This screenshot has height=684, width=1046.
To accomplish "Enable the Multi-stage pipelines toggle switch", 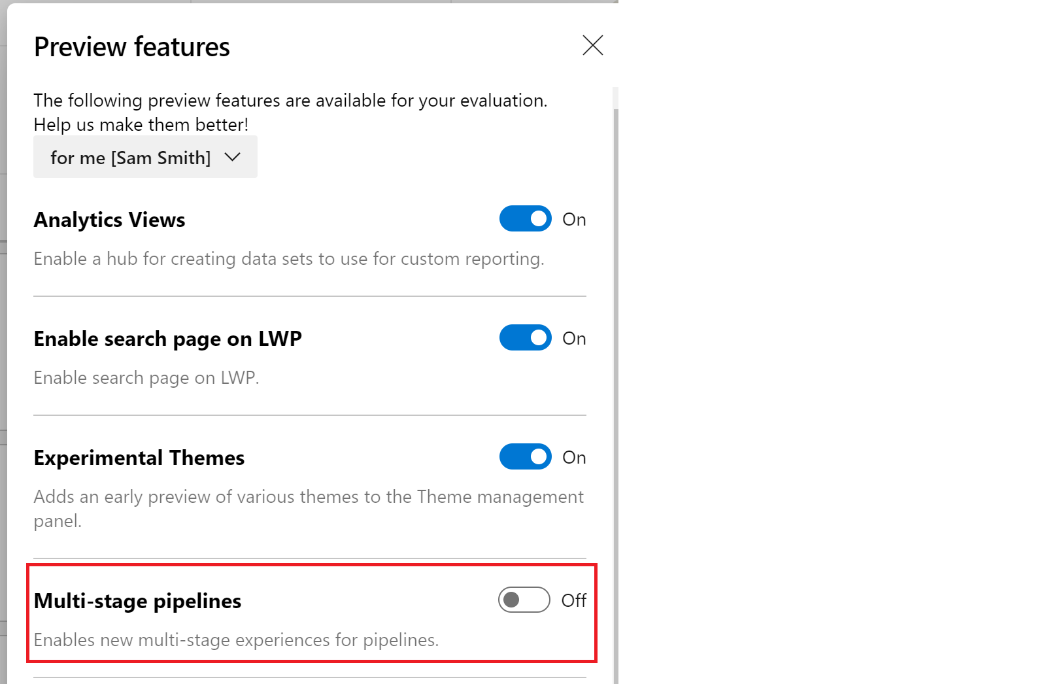I will 524,600.
